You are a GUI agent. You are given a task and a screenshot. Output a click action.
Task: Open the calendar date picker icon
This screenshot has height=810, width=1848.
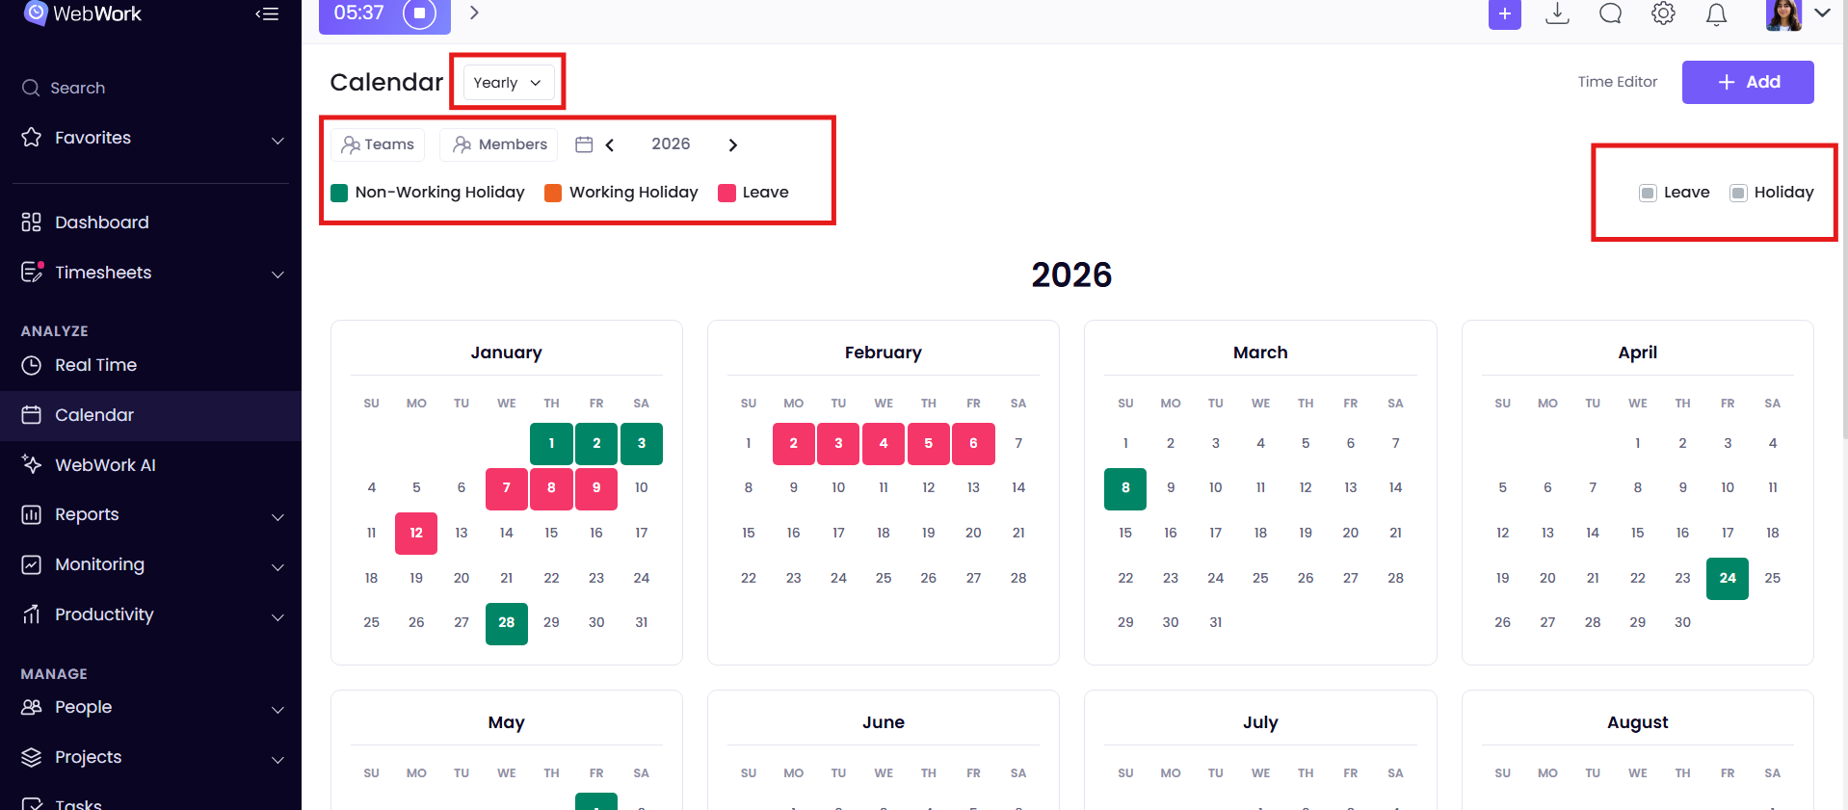tap(584, 144)
